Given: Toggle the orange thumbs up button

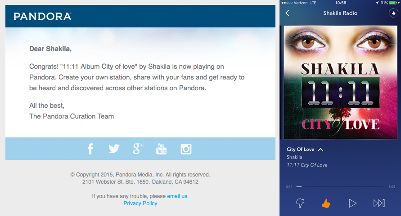Looking at the screenshot, I should tap(326, 203).
